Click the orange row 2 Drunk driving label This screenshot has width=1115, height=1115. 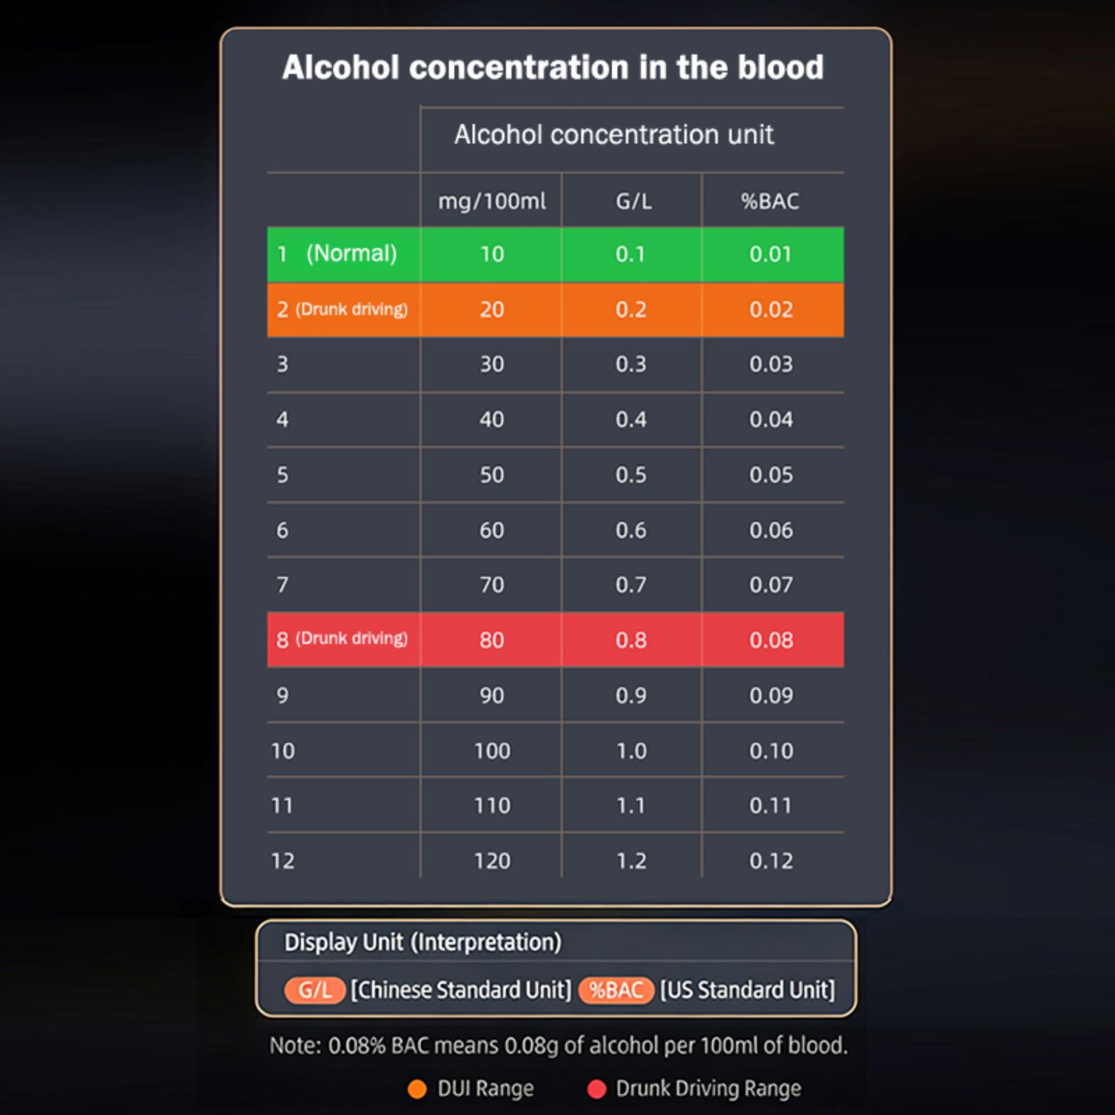(343, 309)
